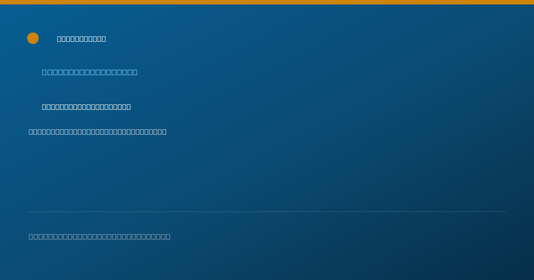This screenshot has height=280, width=534.
Task: Click the long white paragraph text line
Action: click(97, 132)
